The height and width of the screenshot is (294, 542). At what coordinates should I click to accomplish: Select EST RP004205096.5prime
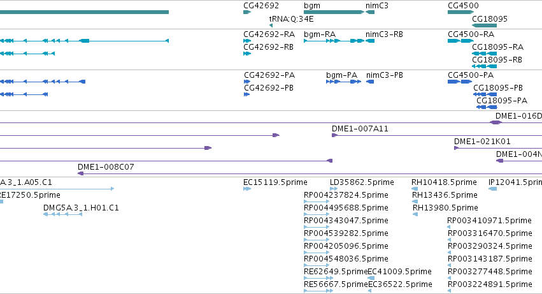coord(346,246)
